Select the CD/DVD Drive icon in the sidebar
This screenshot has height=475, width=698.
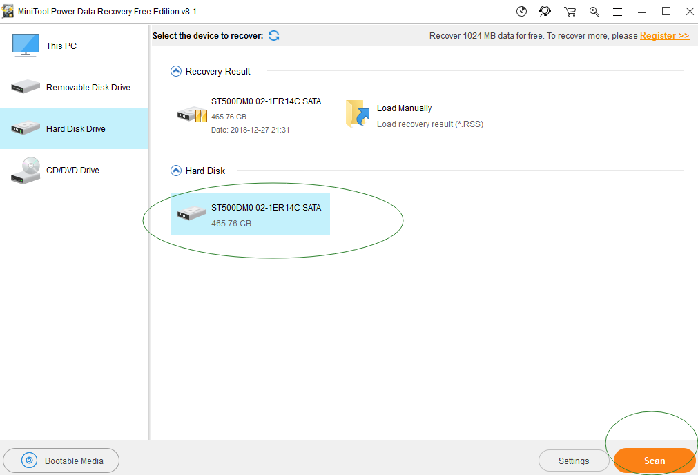coord(25,170)
